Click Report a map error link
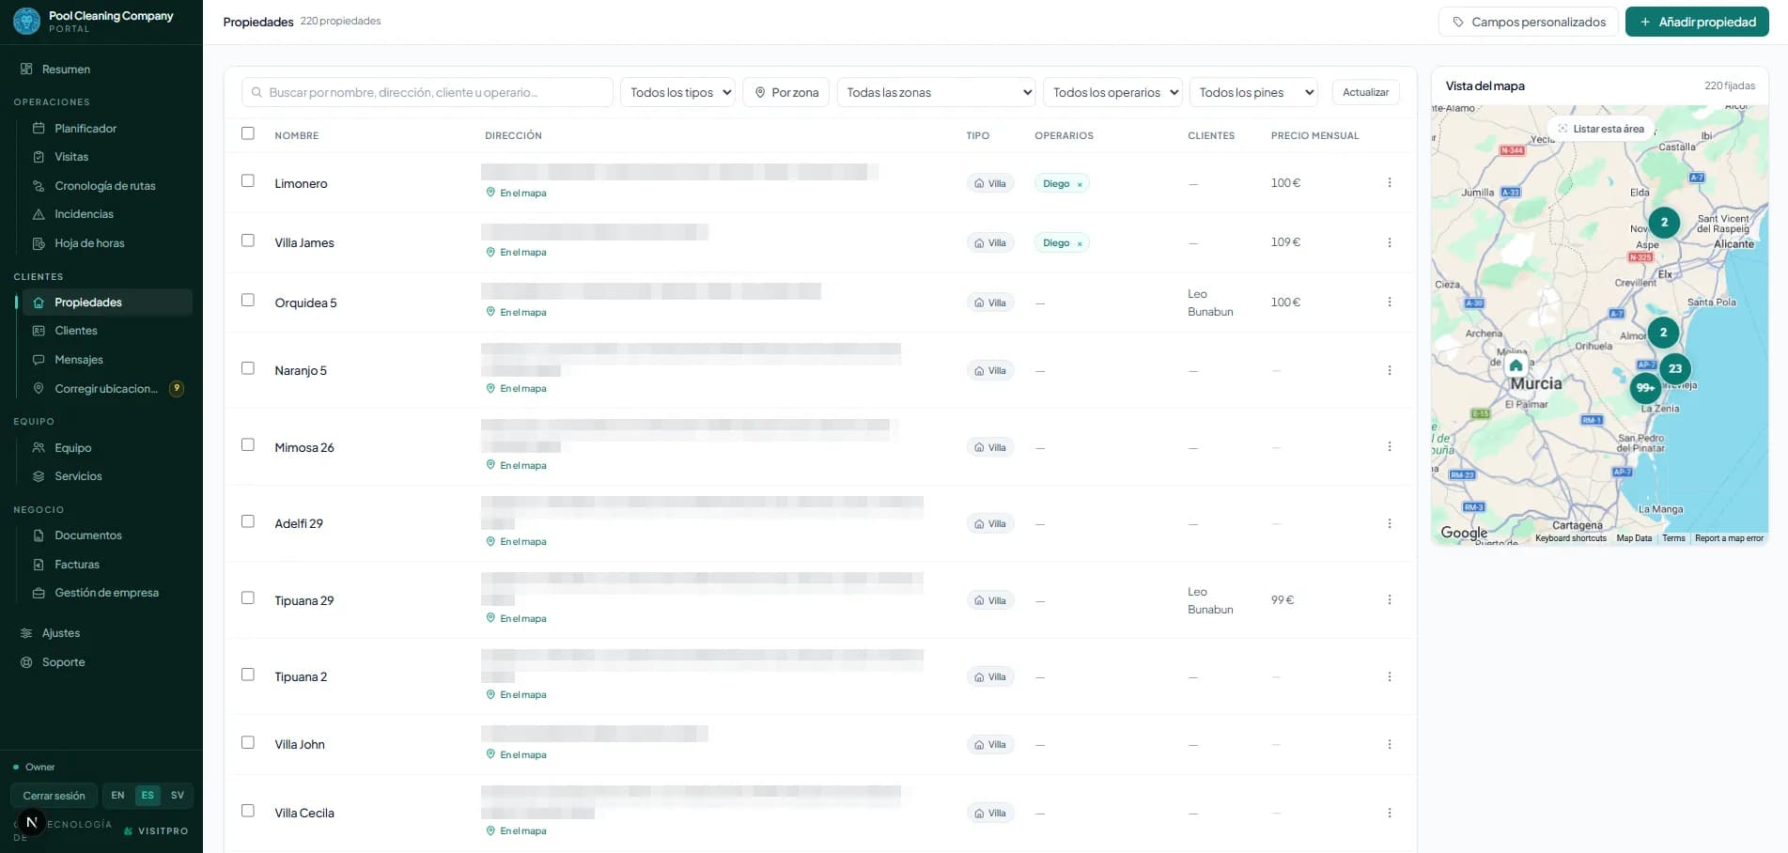 (x=1729, y=538)
